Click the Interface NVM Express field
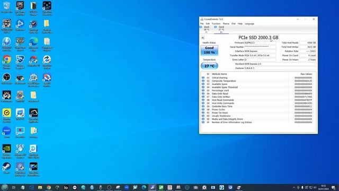Viewport: 339px width, 191px height. [x=260, y=51]
